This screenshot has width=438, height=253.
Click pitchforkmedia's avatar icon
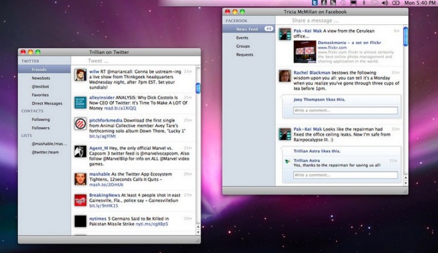[80, 124]
